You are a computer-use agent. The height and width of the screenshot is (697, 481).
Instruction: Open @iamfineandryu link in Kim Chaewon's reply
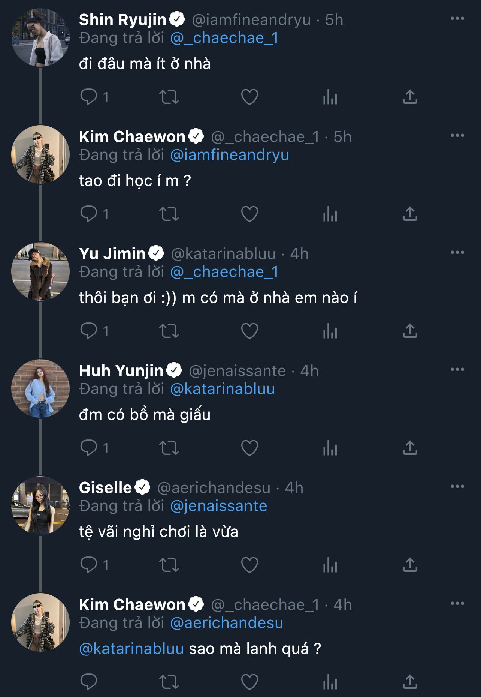coord(229,155)
